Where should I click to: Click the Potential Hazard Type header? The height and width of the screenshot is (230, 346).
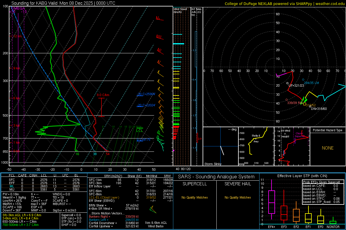click(328, 130)
